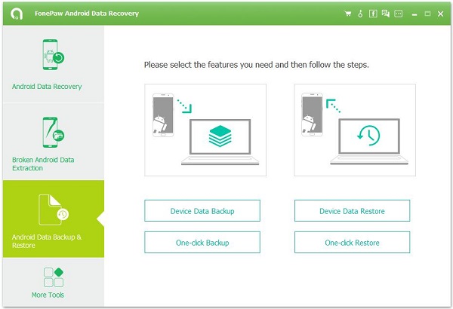Screen dimensions: 453x309
Task: Click the Device Data Restore button
Action: pos(352,211)
